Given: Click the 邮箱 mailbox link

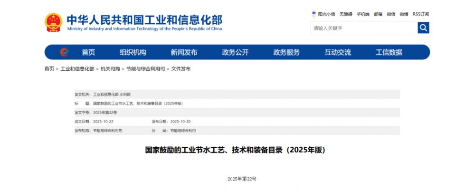Looking at the screenshot, I should click(378, 14).
